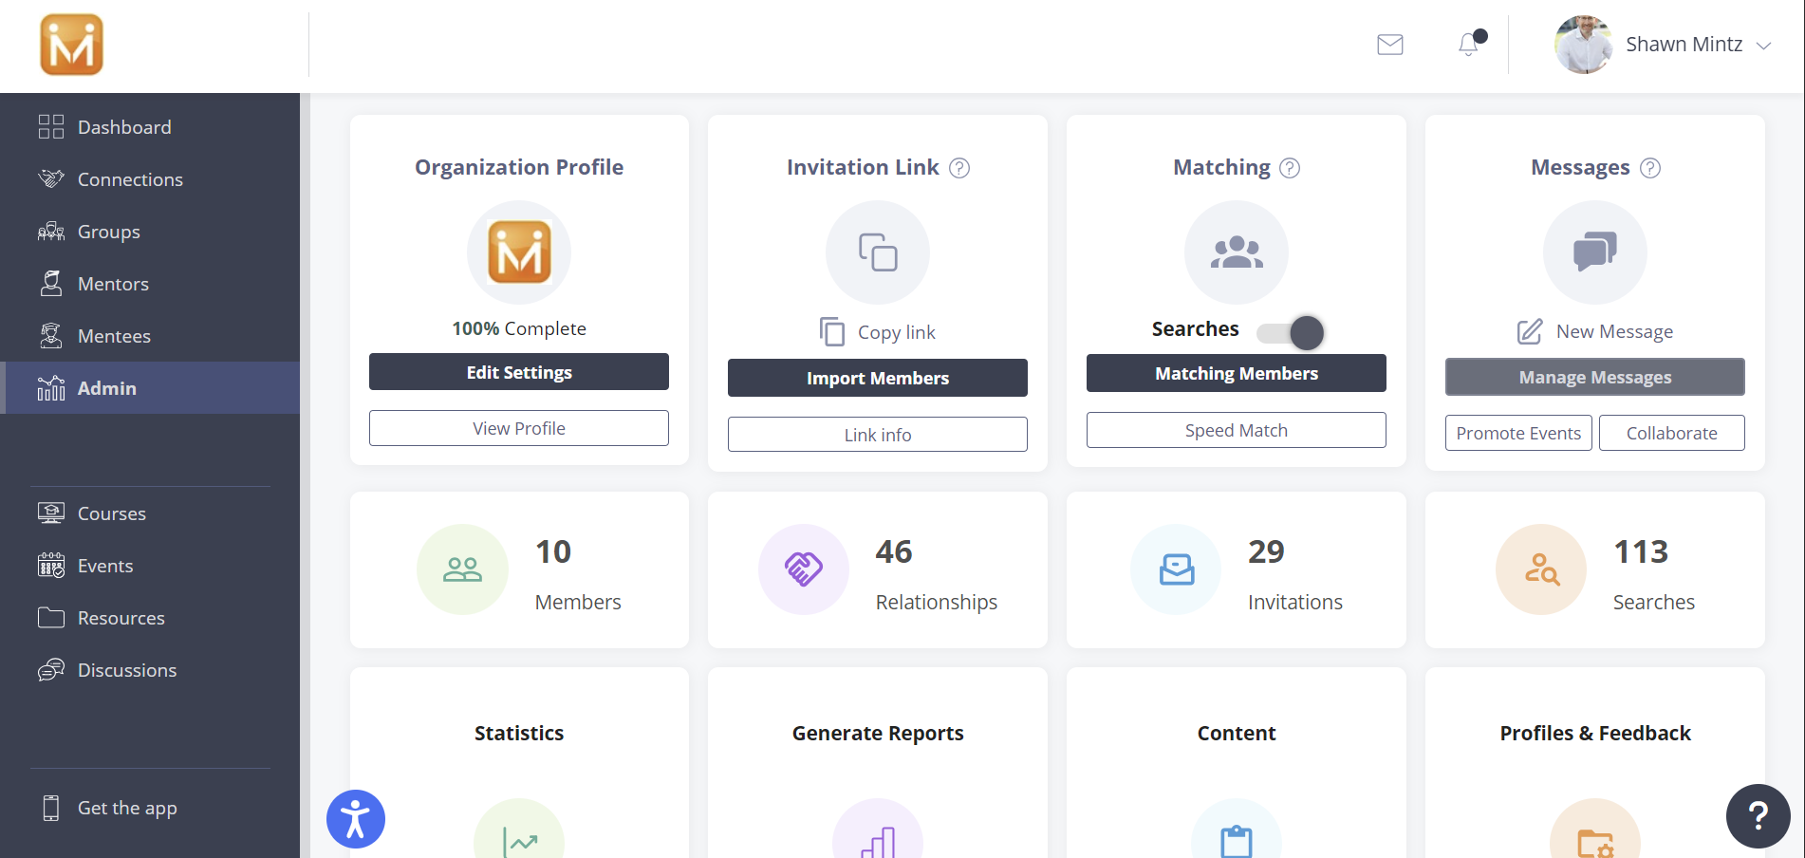Click Get the app in sidebar
The height and width of the screenshot is (858, 1805).
click(150, 808)
